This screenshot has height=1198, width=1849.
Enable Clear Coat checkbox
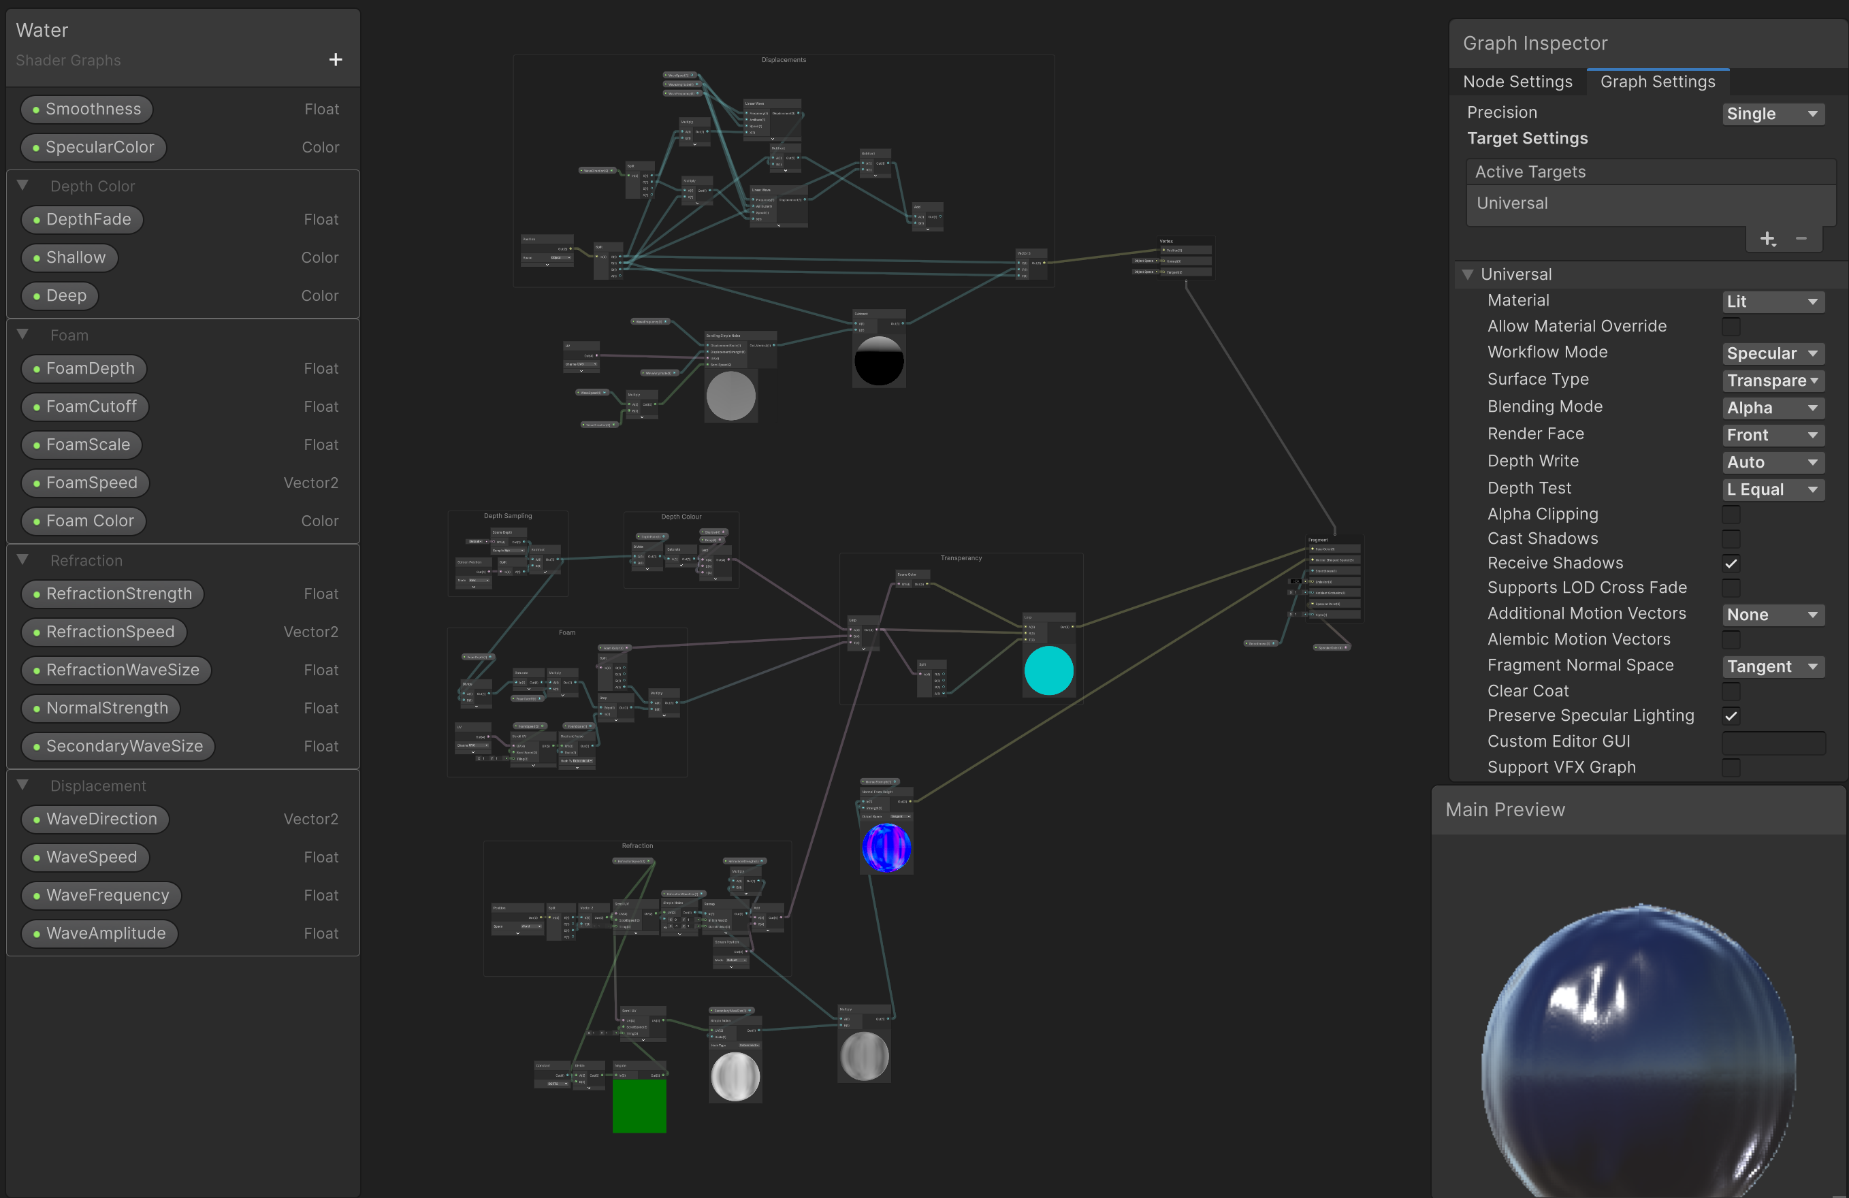pos(1731,692)
